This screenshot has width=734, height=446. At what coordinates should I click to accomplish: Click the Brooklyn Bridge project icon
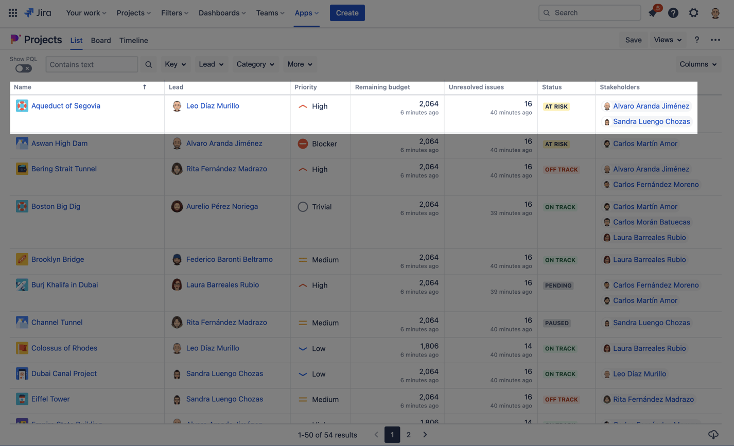[x=22, y=259]
